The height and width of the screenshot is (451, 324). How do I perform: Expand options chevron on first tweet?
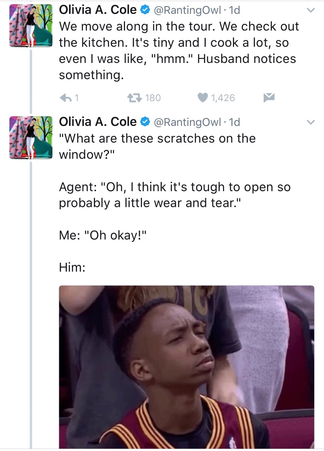(x=311, y=10)
